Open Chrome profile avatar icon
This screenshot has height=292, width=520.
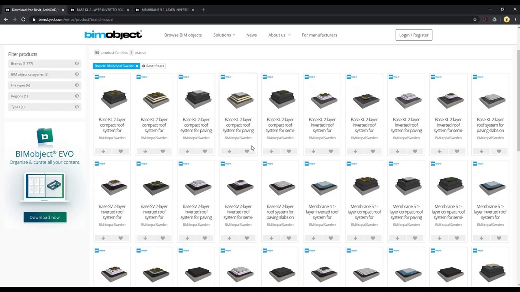point(507,19)
